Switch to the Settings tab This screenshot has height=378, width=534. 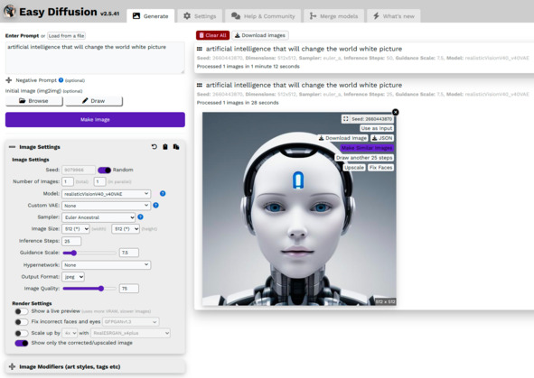tap(200, 16)
